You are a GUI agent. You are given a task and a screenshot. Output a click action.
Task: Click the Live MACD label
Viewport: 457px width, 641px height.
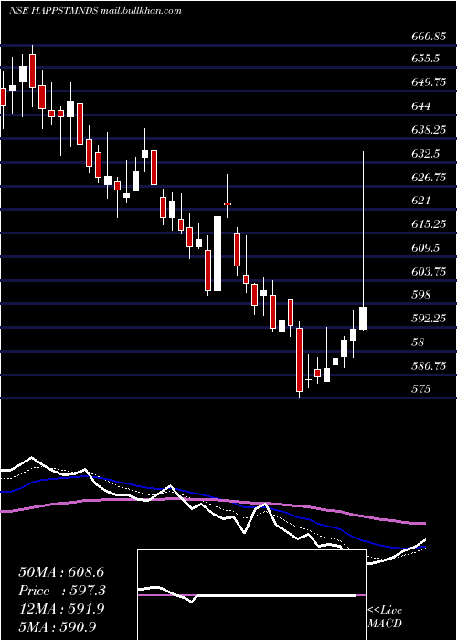tap(385, 617)
